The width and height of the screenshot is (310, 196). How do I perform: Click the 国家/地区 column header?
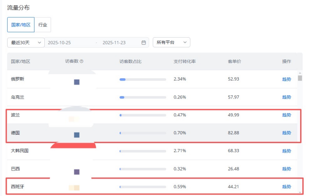click(21, 61)
